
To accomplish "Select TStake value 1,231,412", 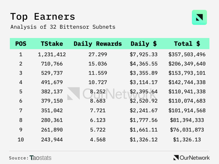I will click(x=52, y=55).
